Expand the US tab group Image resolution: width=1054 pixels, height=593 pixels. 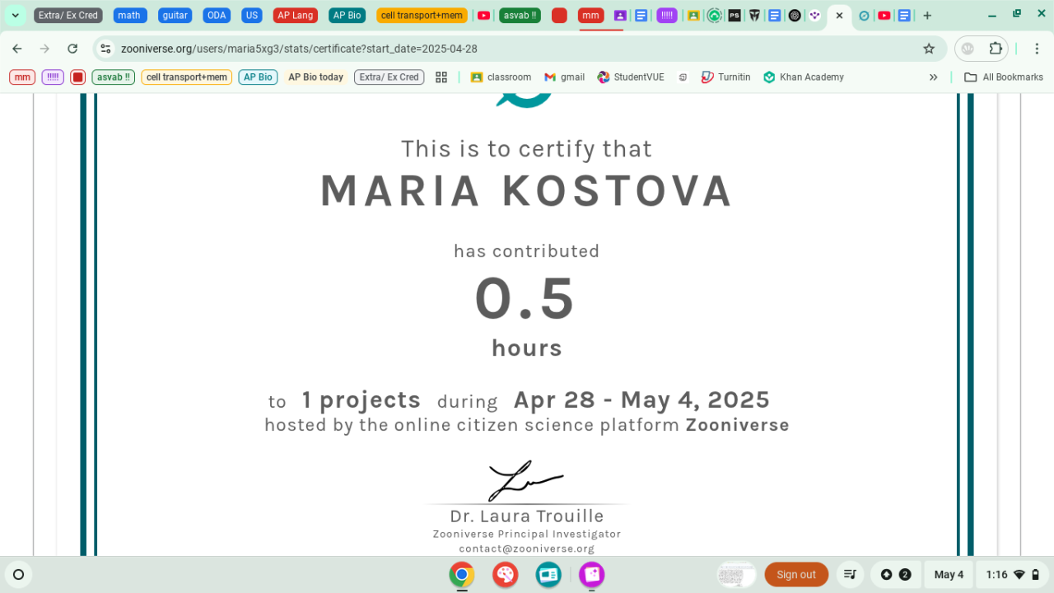(x=252, y=16)
